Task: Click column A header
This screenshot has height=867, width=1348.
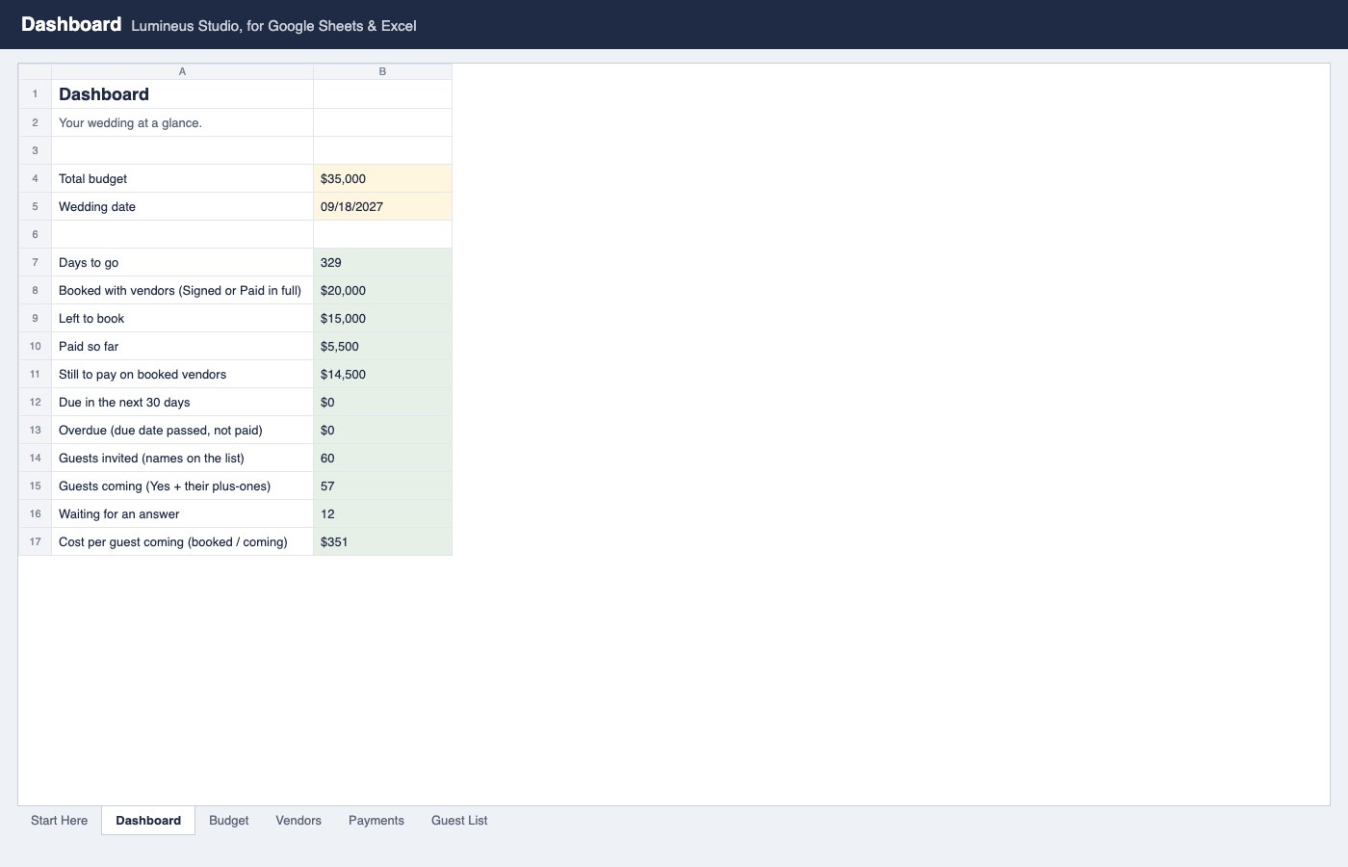Action: click(182, 72)
